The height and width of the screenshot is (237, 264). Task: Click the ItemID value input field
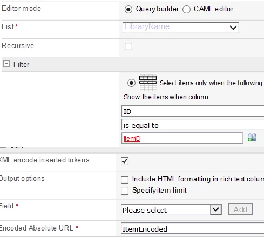tap(182, 138)
